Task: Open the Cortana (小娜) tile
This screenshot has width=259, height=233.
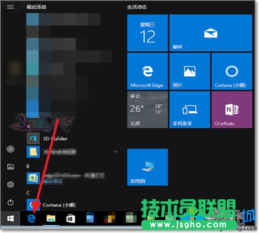Action: (232, 71)
